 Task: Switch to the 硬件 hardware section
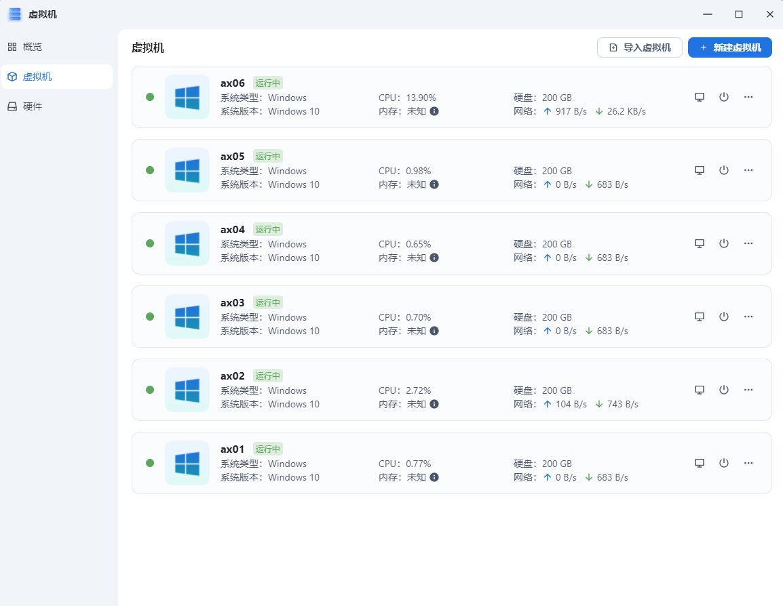click(x=33, y=106)
